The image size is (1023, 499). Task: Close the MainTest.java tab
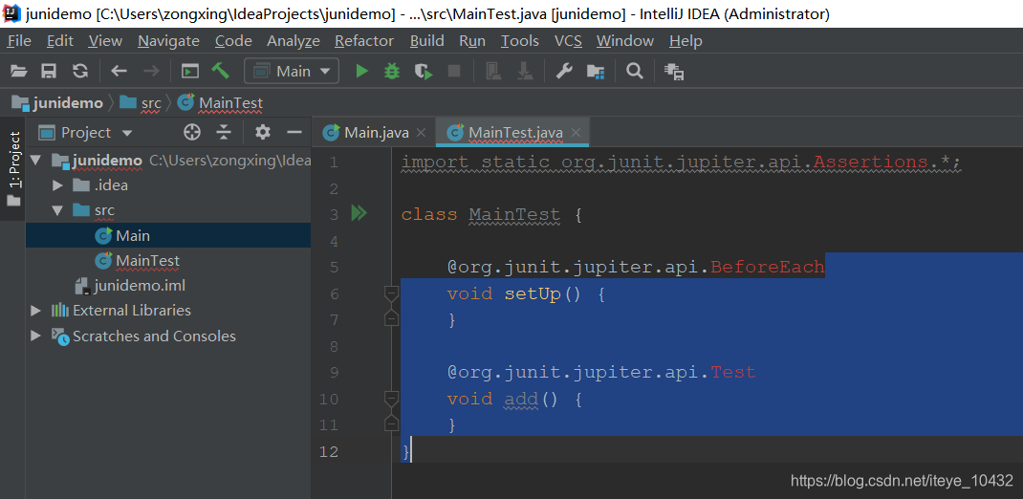coord(576,133)
